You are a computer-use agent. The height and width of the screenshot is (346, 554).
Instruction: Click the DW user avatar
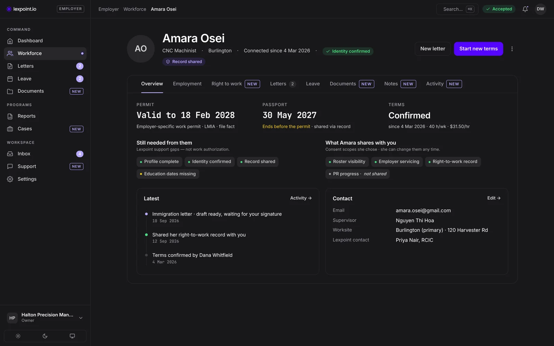point(540,9)
